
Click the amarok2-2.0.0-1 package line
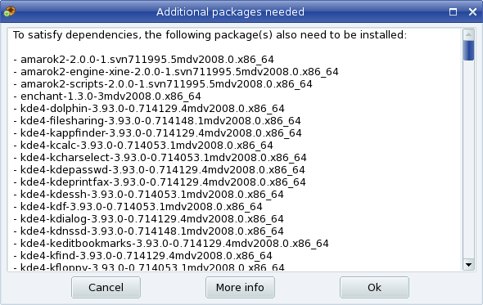(143, 60)
